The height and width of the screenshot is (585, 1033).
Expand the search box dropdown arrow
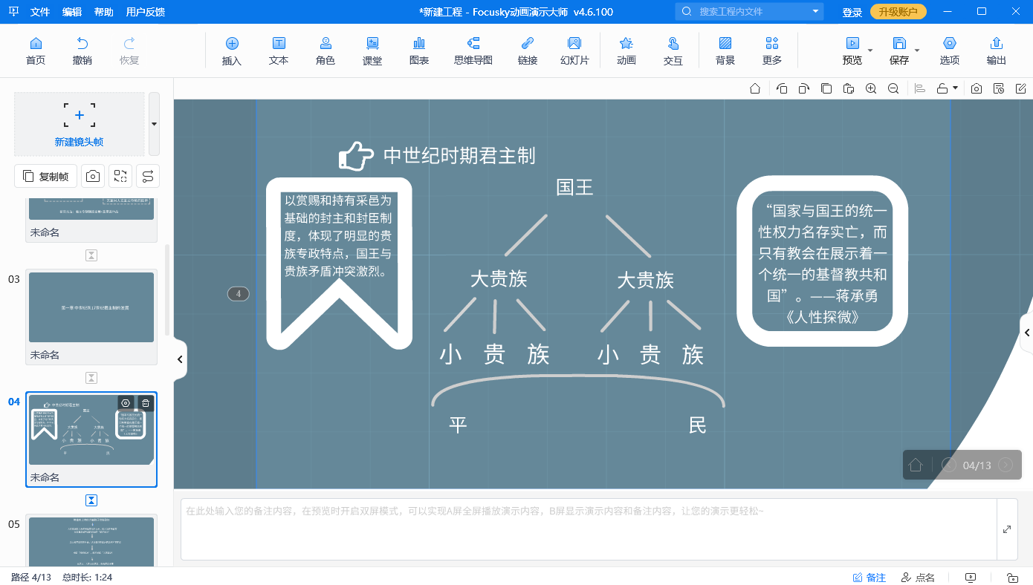coord(816,11)
